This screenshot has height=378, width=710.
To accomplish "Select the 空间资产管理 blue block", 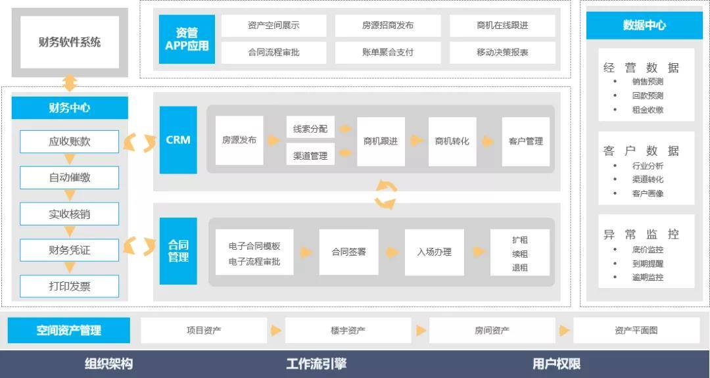I will coord(69,331).
